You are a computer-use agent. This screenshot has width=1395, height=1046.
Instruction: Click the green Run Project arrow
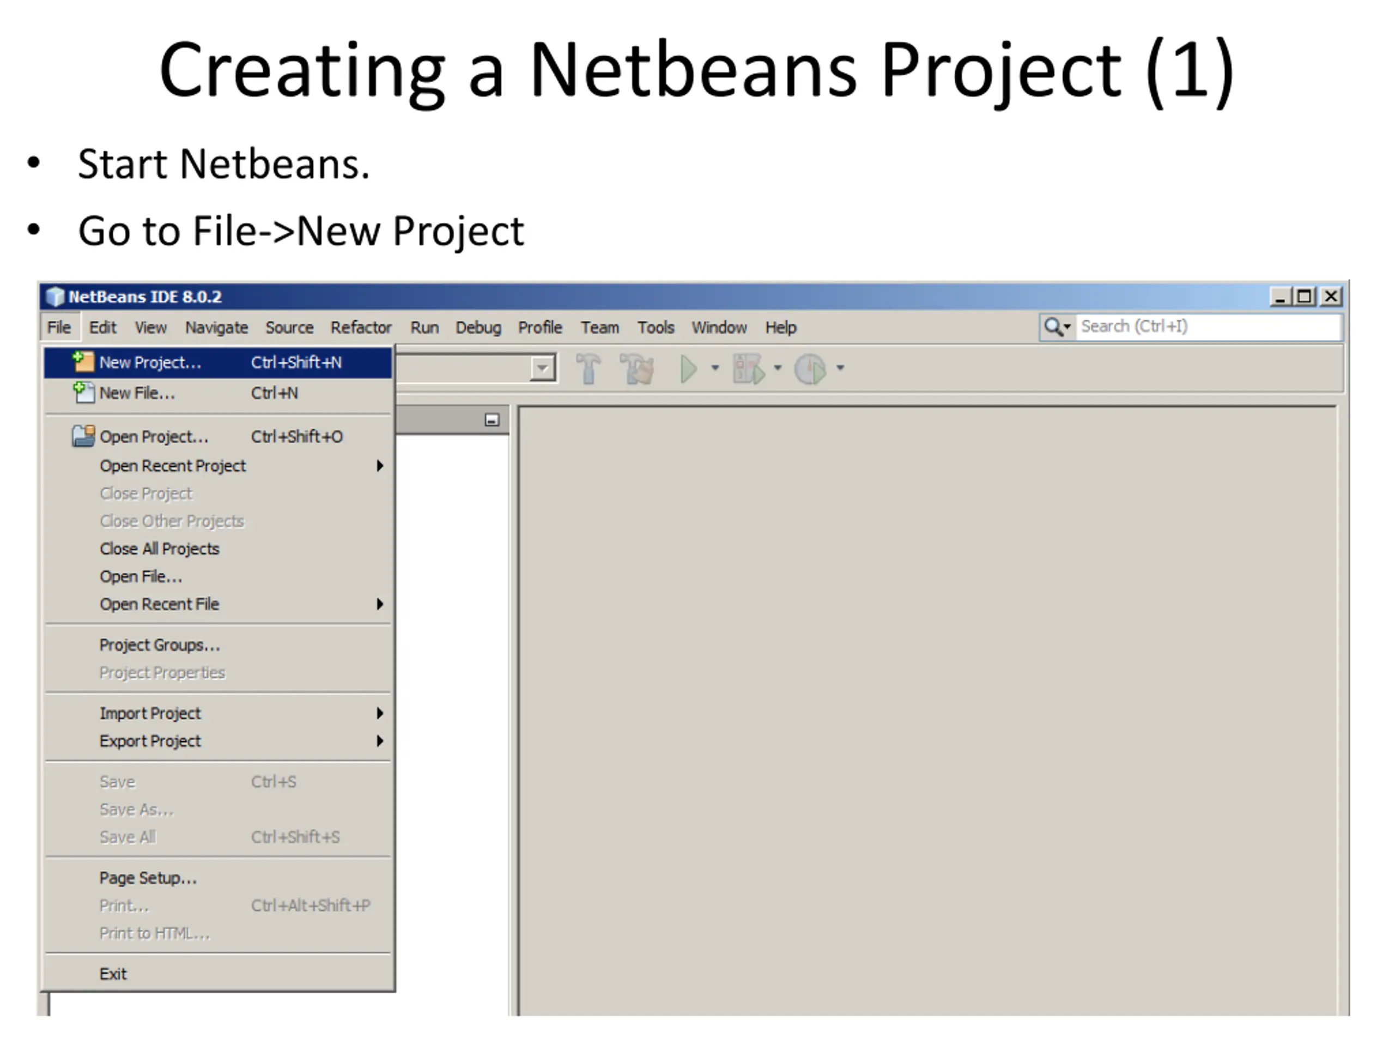pos(688,368)
